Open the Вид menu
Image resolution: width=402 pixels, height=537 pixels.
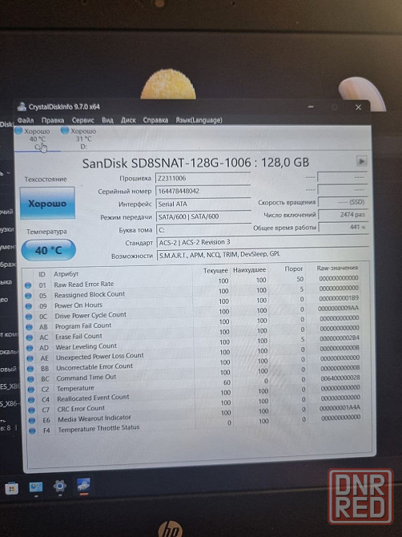pyautogui.click(x=107, y=120)
